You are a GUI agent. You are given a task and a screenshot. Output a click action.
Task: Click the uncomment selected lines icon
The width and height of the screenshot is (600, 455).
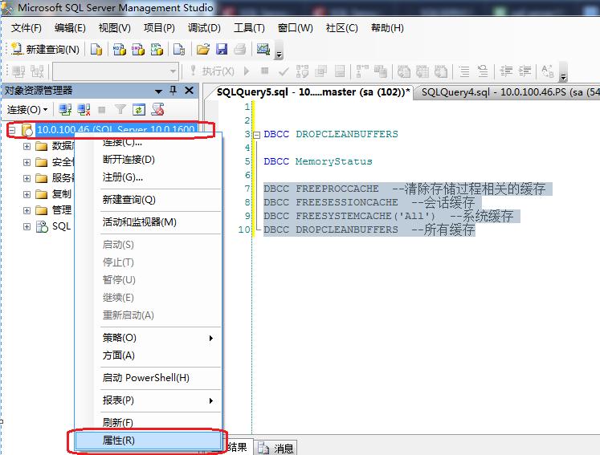coord(483,71)
